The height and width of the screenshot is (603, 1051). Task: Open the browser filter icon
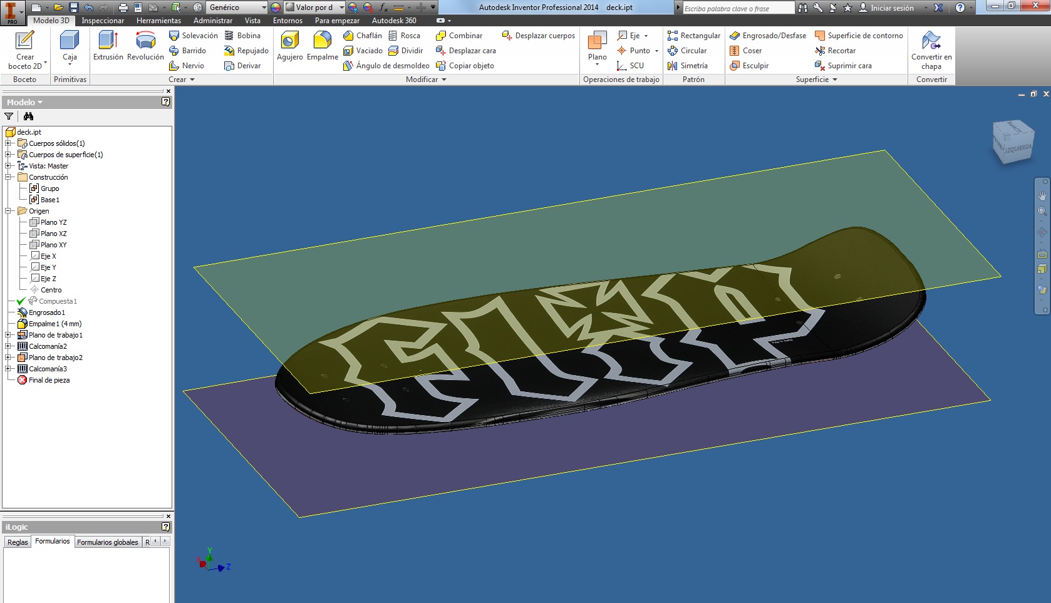[x=9, y=116]
